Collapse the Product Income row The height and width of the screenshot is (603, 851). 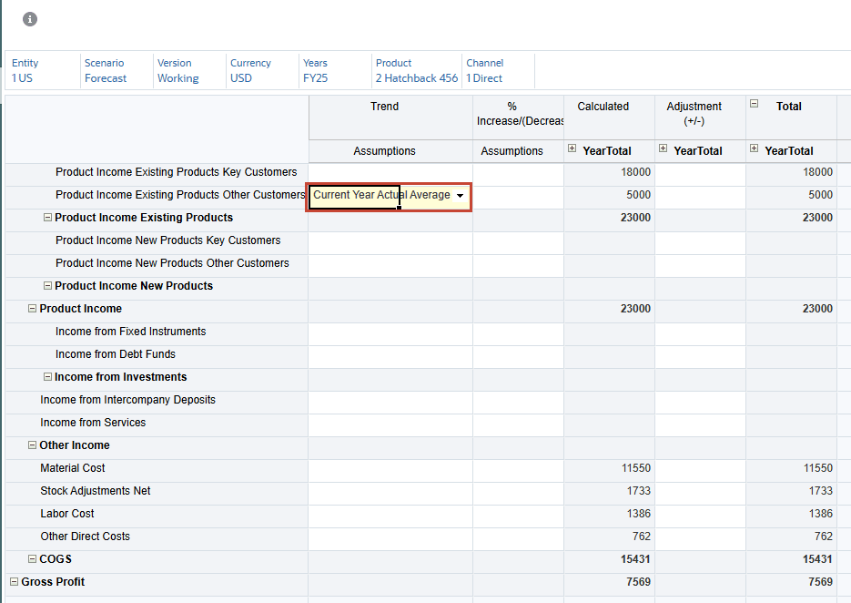(32, 309)
